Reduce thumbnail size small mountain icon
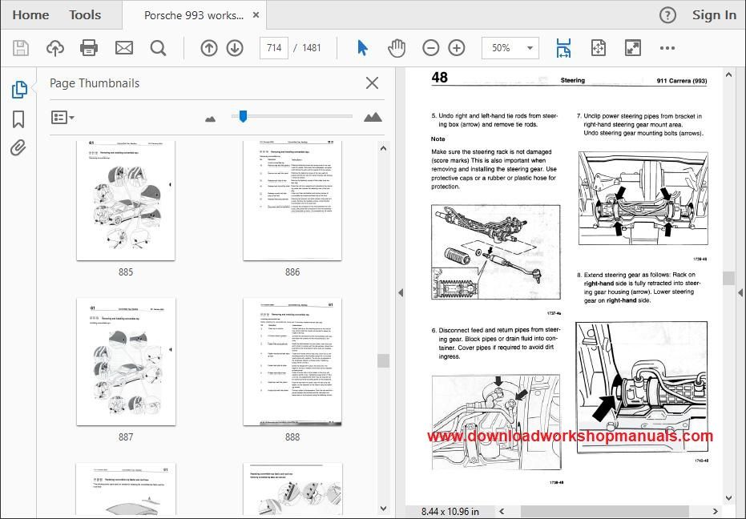The image size is (746, 519). click(210, 119)
